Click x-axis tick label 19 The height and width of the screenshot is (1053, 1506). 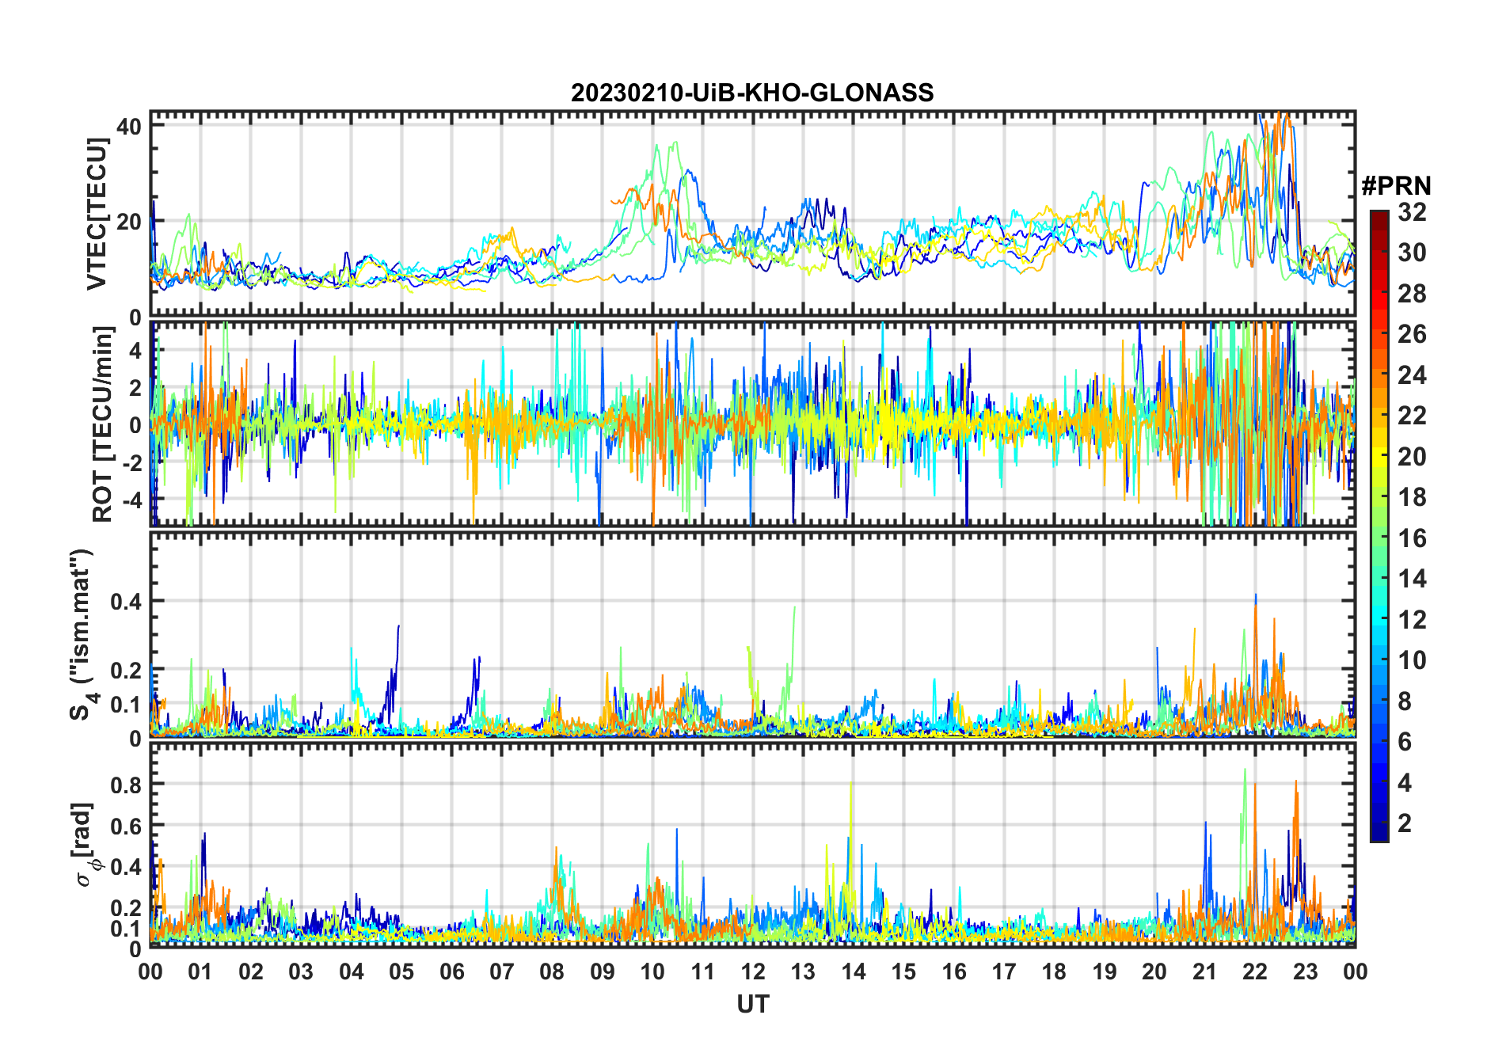click(1105, 972)
